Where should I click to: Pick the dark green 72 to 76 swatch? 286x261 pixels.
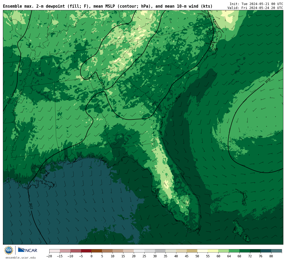(x=255, y=251)
